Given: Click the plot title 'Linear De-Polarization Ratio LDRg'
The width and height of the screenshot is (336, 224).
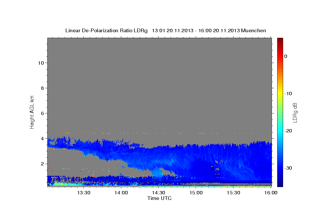Looking at the screenshot, I should click(106, 31).
